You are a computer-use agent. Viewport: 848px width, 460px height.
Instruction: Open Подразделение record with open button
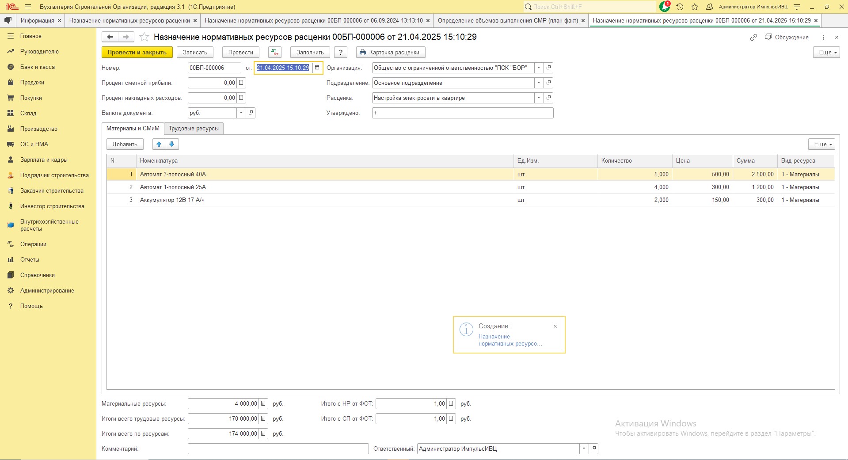click(548, 83)
